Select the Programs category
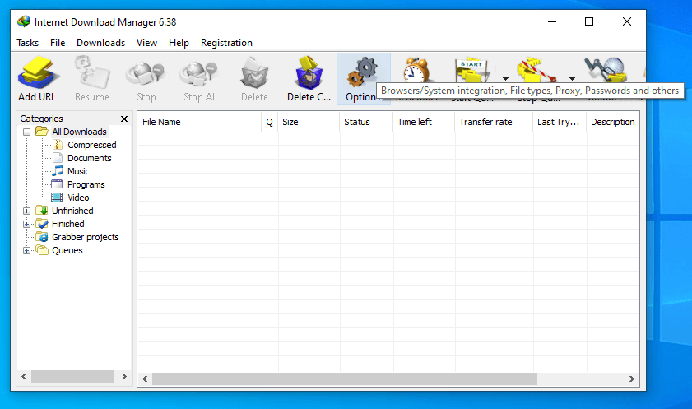Screen dimensions: 692x409 coord(86,184)
